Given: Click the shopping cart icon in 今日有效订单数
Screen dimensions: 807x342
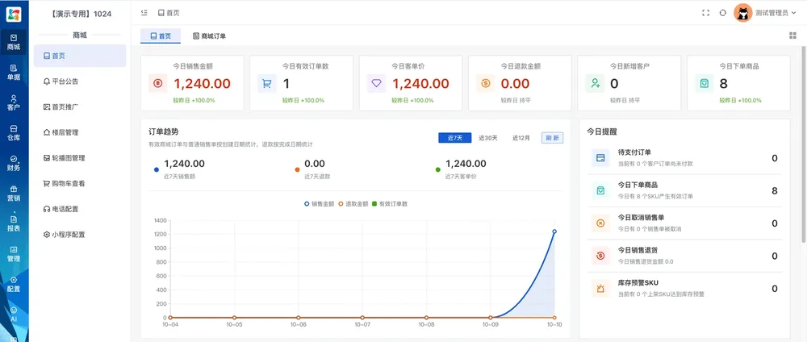Looking at the screenshot, I should pyautogui.click(x=266, y=83).
